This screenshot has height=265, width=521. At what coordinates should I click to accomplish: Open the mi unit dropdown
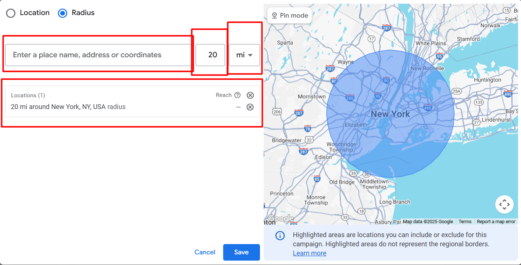245,55
